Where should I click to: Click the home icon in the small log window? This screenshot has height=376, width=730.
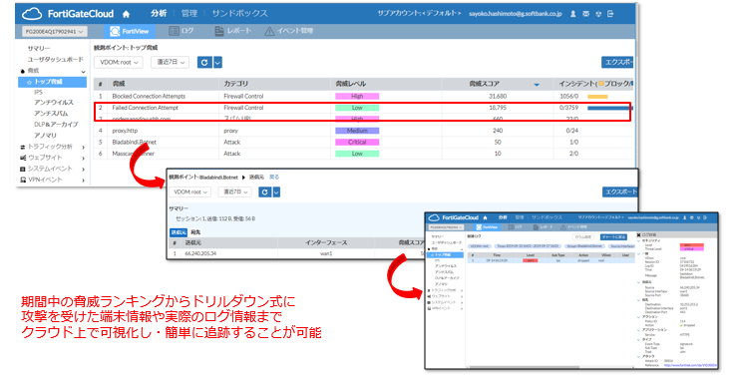pos(485,217)
